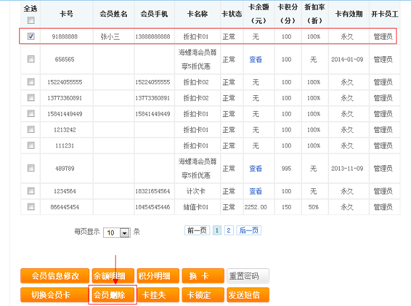Jump to page 2 in pagination

pos(228,231)
